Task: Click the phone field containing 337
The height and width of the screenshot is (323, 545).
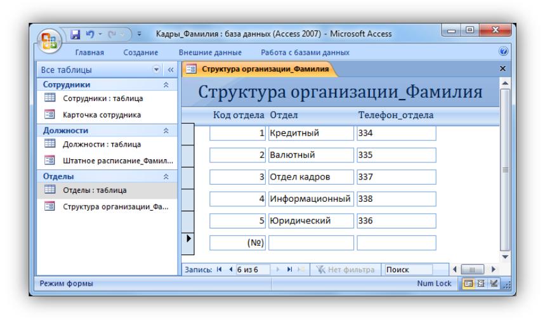Action: [x=397, y=177]
